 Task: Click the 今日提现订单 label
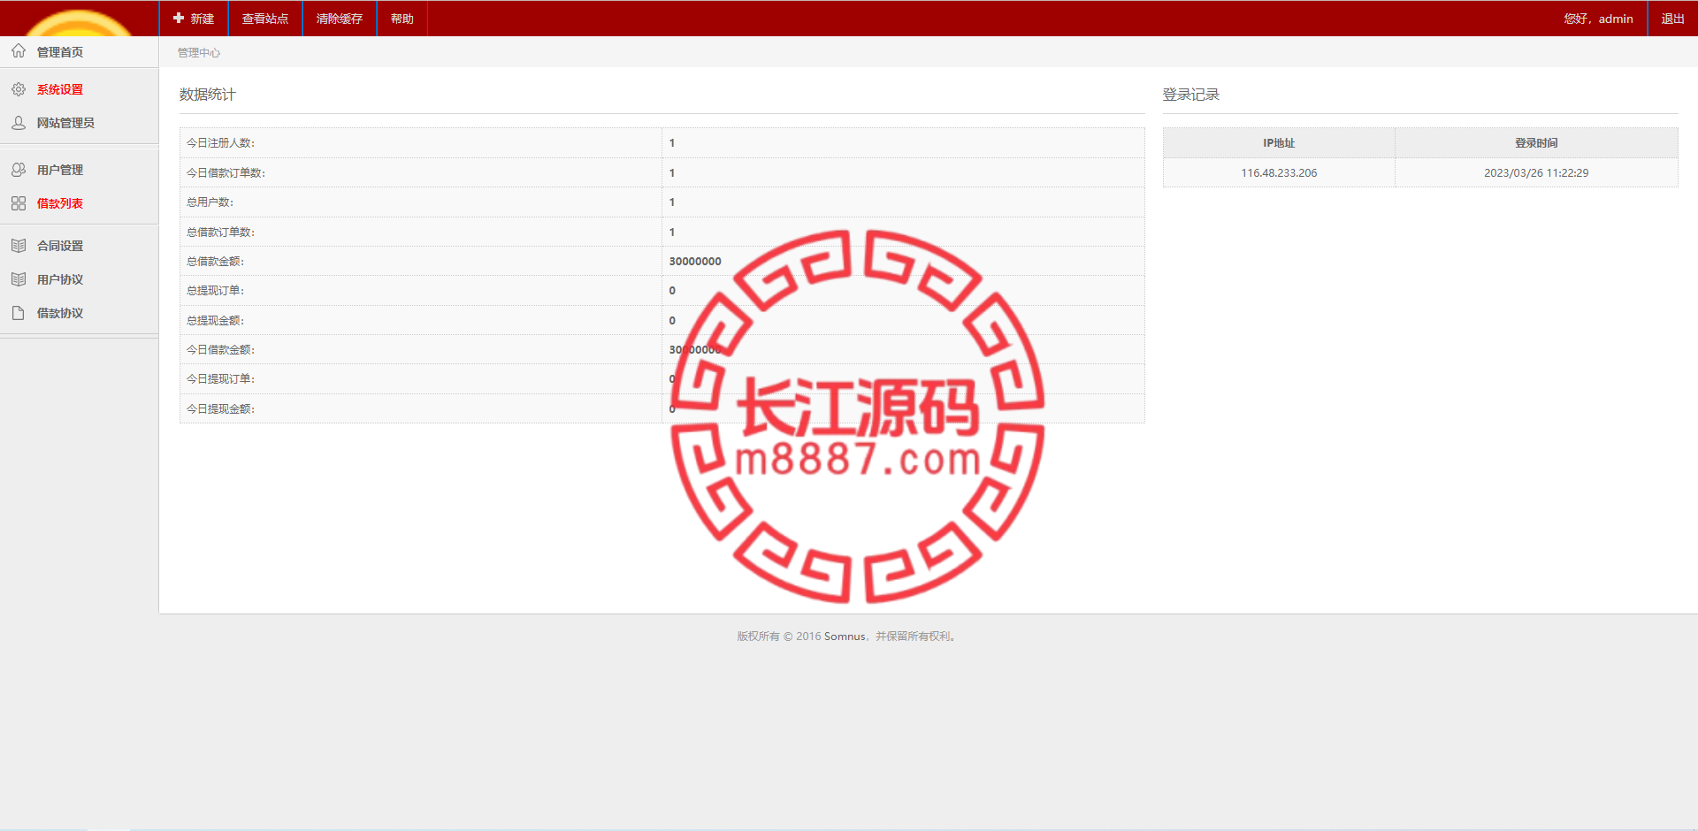click(220, 379)
